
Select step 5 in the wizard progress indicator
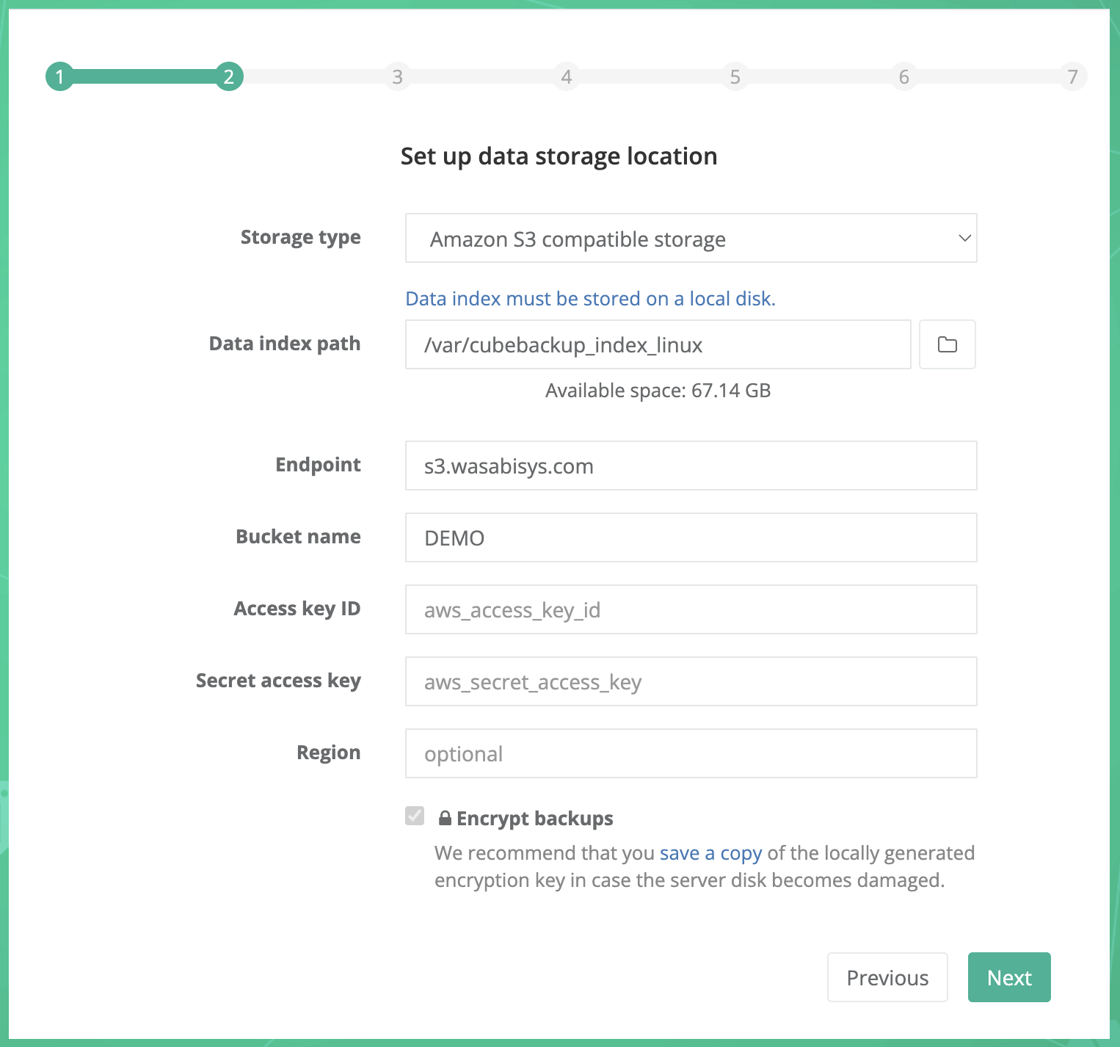pyautogui.click(x=735, y=76)
